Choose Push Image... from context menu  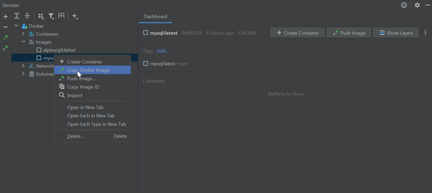click(92, 78)
